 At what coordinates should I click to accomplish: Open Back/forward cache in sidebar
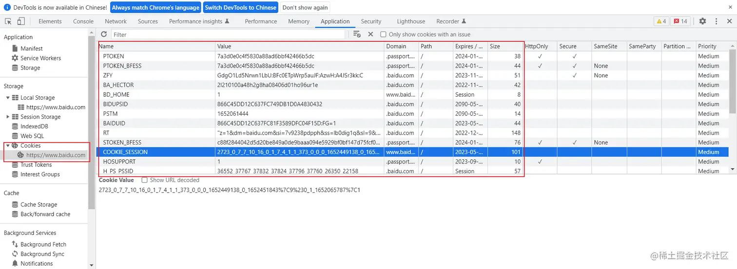(x=45, y=214)
